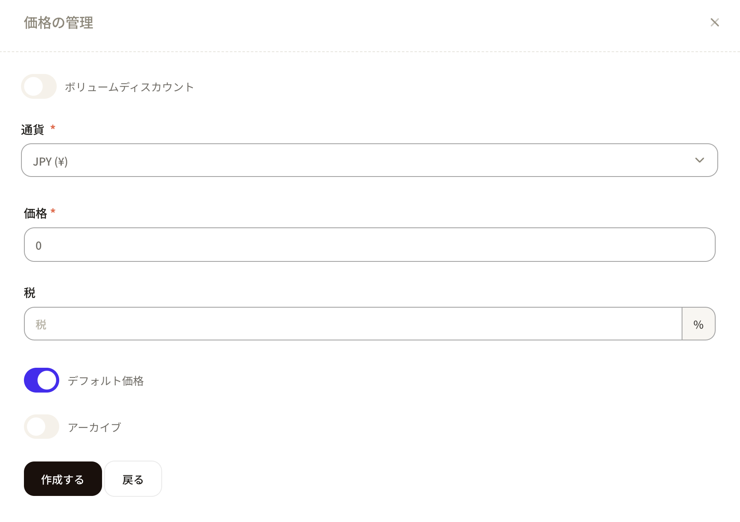Click the red asterisk beside the 価格 label

(53, 211)
